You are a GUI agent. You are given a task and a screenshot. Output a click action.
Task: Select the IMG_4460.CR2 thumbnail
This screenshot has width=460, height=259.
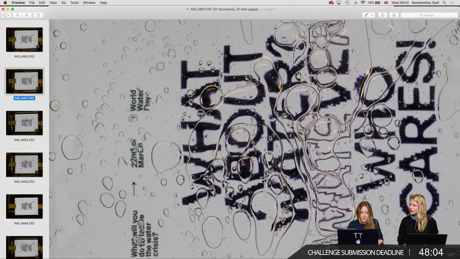[24, 40]
